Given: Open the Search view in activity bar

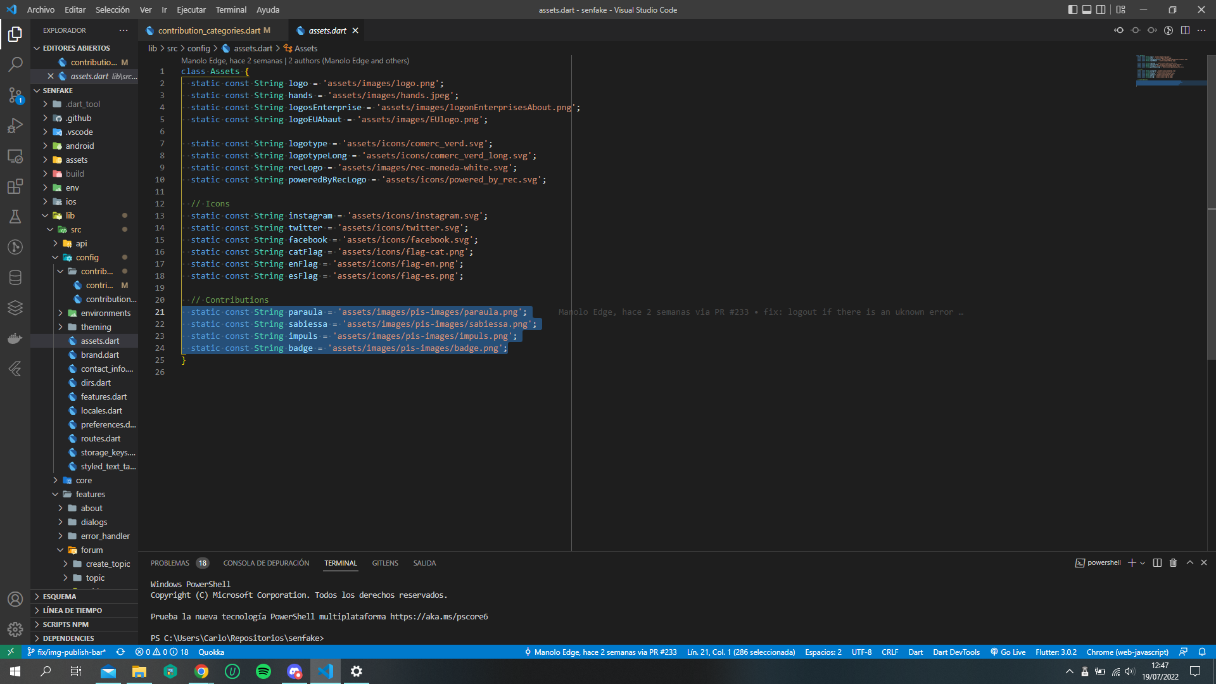Looking at the screenshot, I should [15, 64].
